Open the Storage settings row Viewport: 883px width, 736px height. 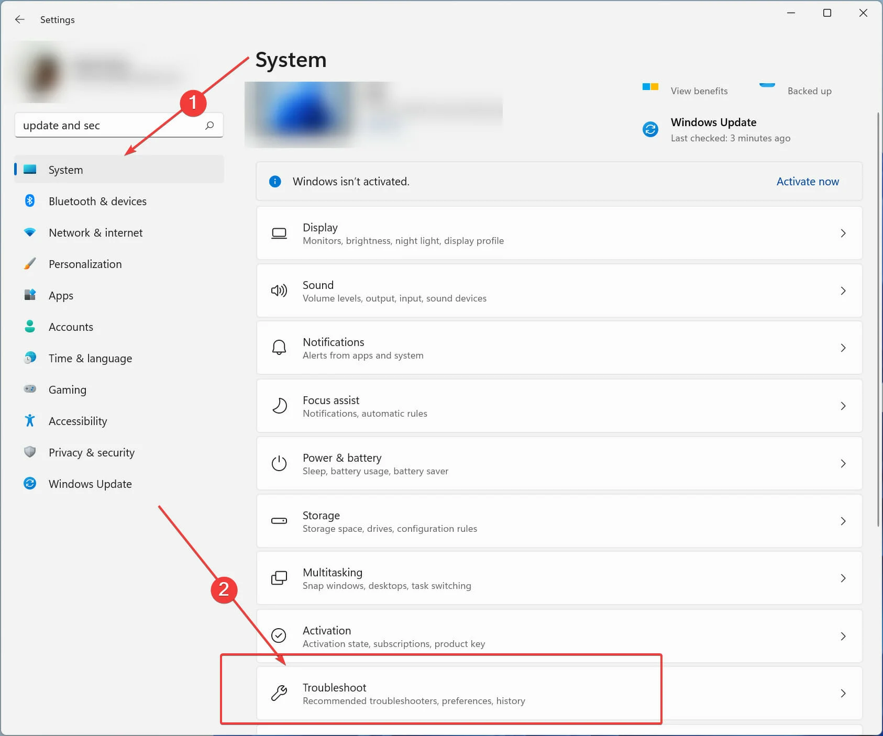click(x=559, y=521)
